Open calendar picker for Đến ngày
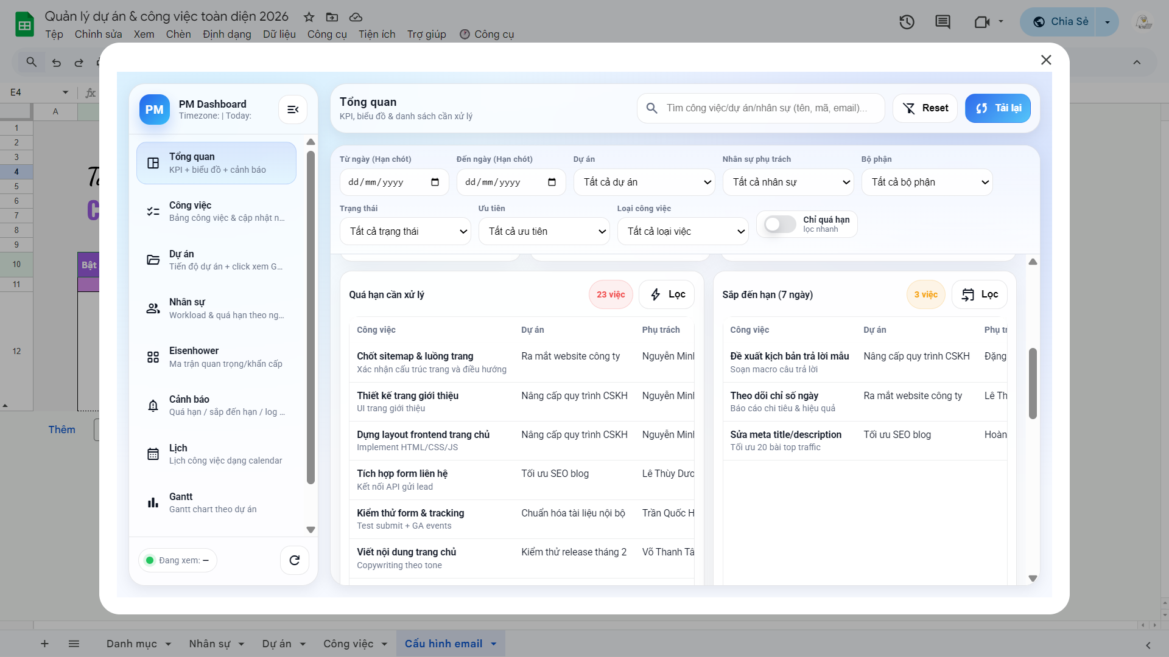Screen dimensions: 1169x657 pyautogui.click(x=552, y=182)
